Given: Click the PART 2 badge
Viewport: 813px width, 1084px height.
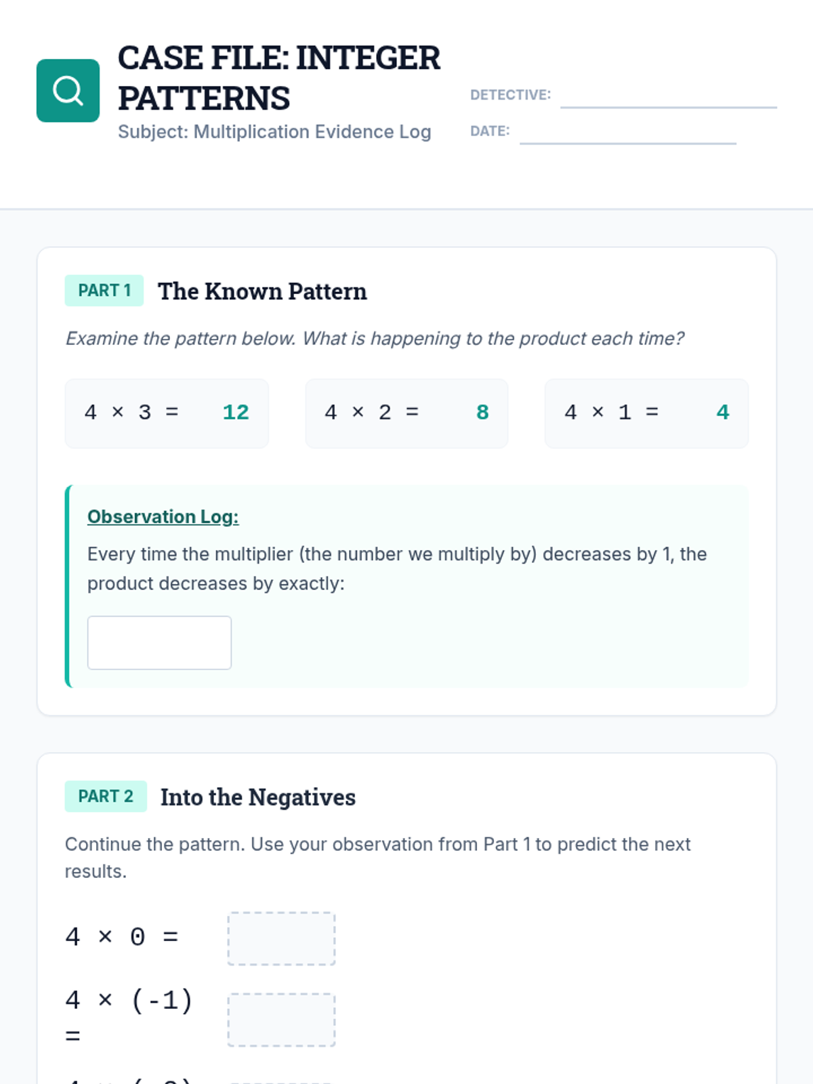Looking at the screenshot, I should point(106,796).
